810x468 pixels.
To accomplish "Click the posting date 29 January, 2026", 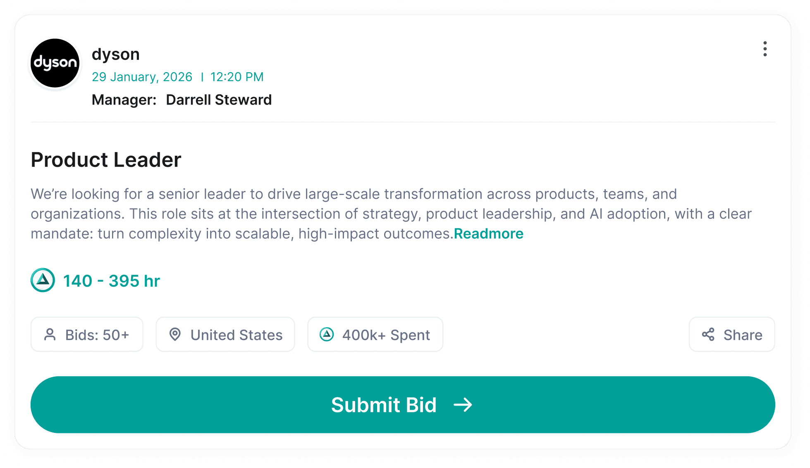I will (x=142, y=77).
